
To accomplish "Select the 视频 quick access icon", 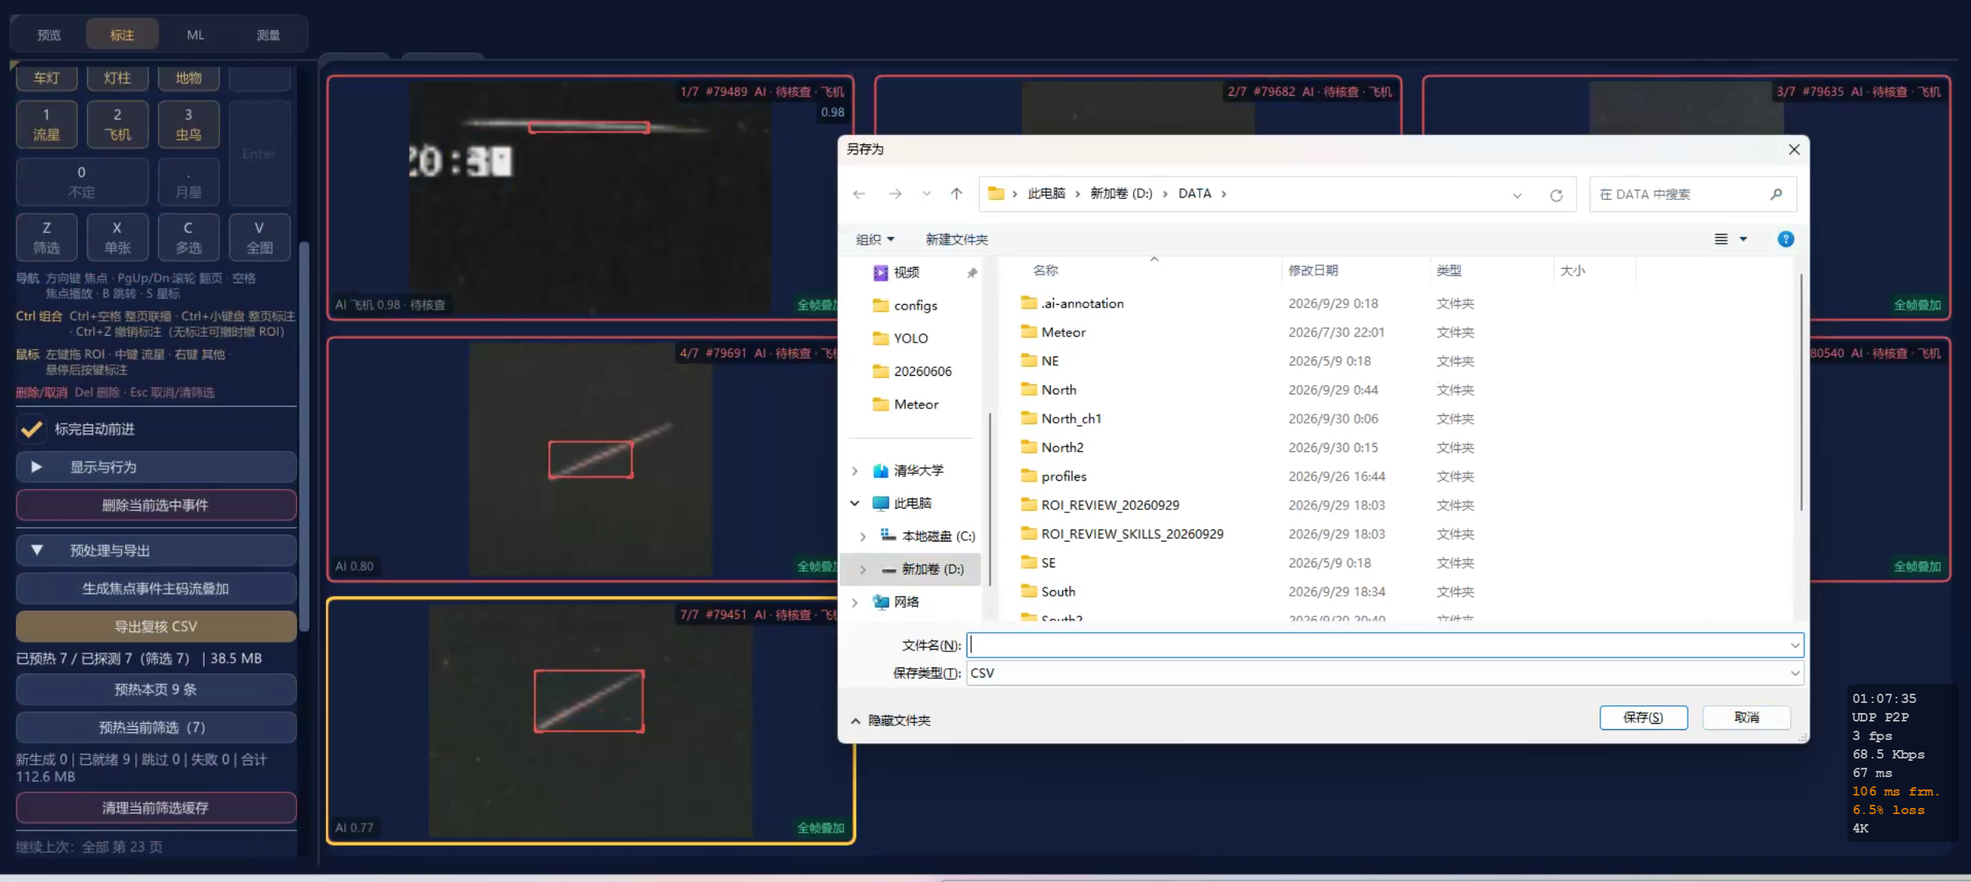I will click(880, 272).
